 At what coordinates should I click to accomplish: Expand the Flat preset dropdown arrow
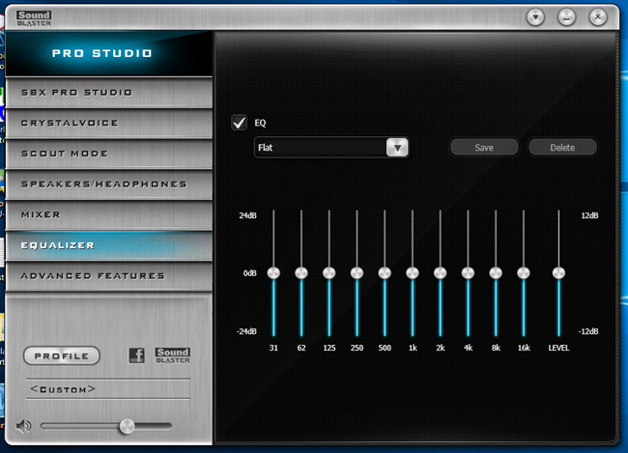tap(397, 148)
